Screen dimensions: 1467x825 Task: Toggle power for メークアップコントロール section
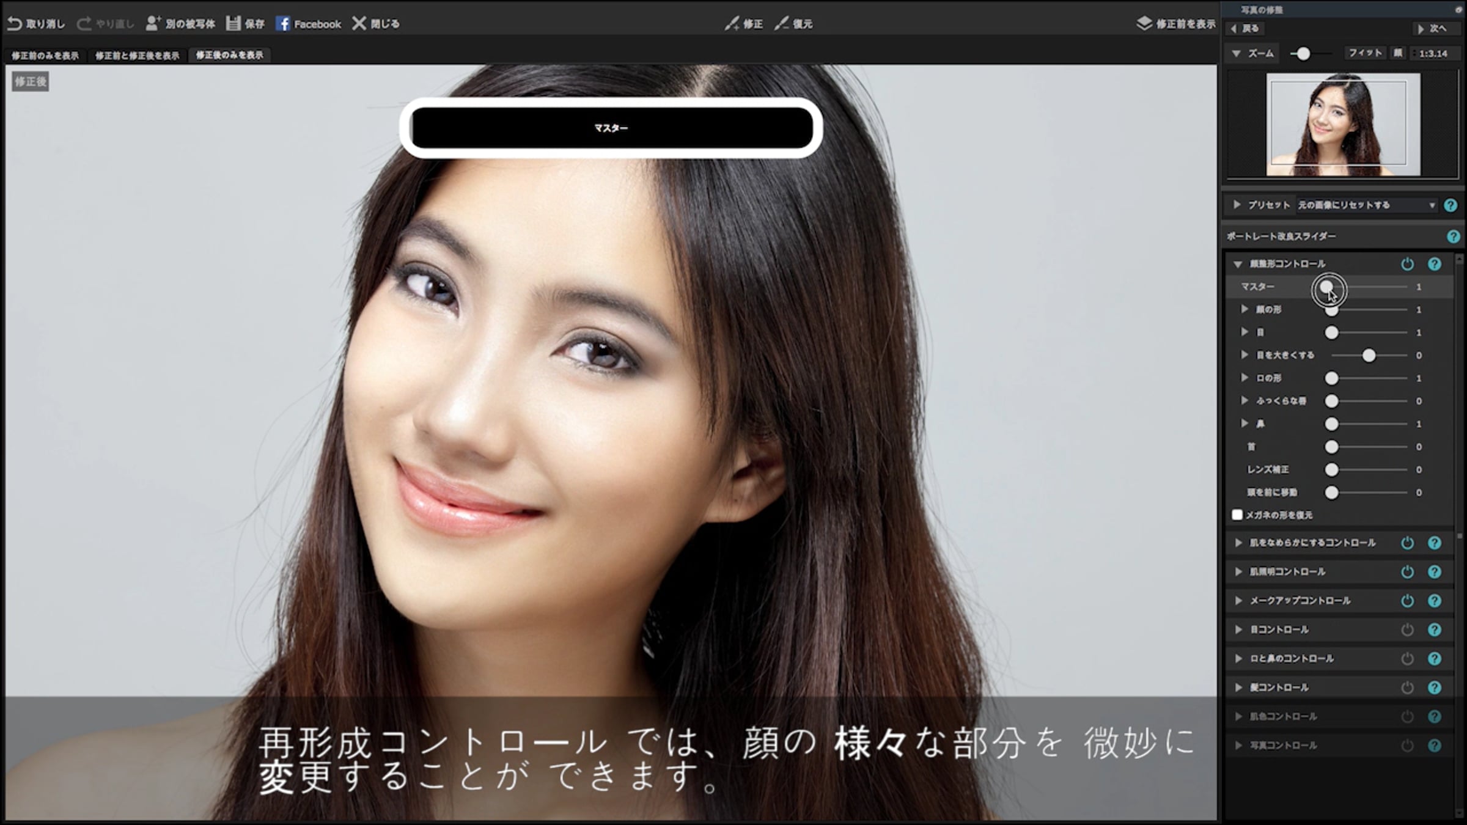[1407, 601]
